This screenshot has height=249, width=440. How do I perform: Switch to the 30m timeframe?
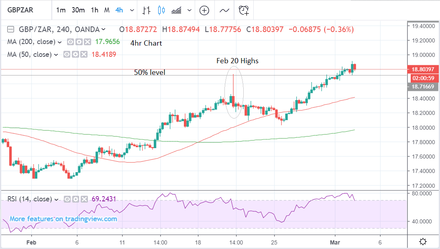[78, 10]
